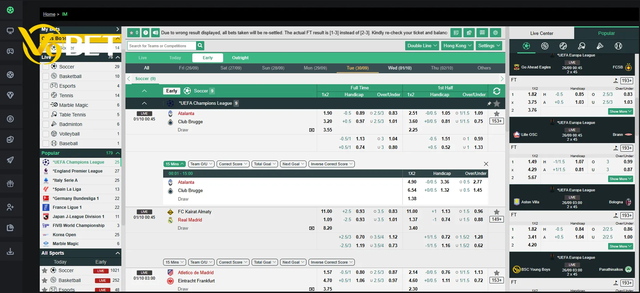The width and height of the screenshot is (640, 293).
Task: Collapse the 15 Mins panel for Atalanta
Action: pos(174,164)
